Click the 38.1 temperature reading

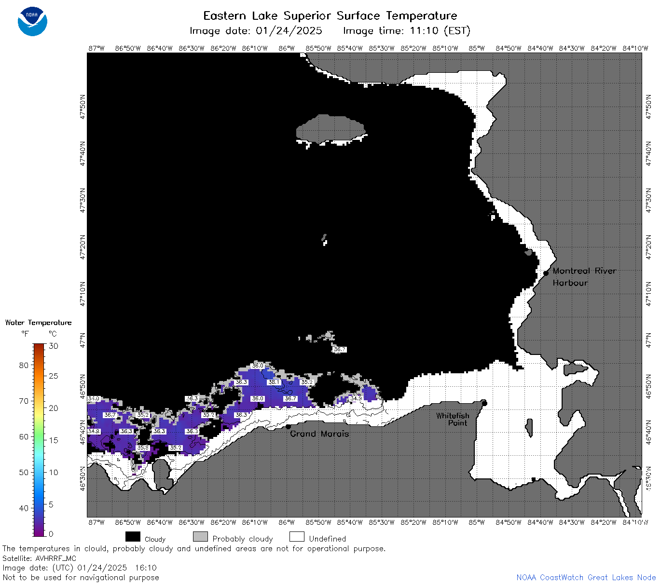(x=274, y=382)
